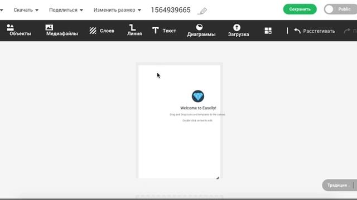Screen dimensions: 357x200
Task: Click the Welcome to Easelly! text
Action: 198,108
